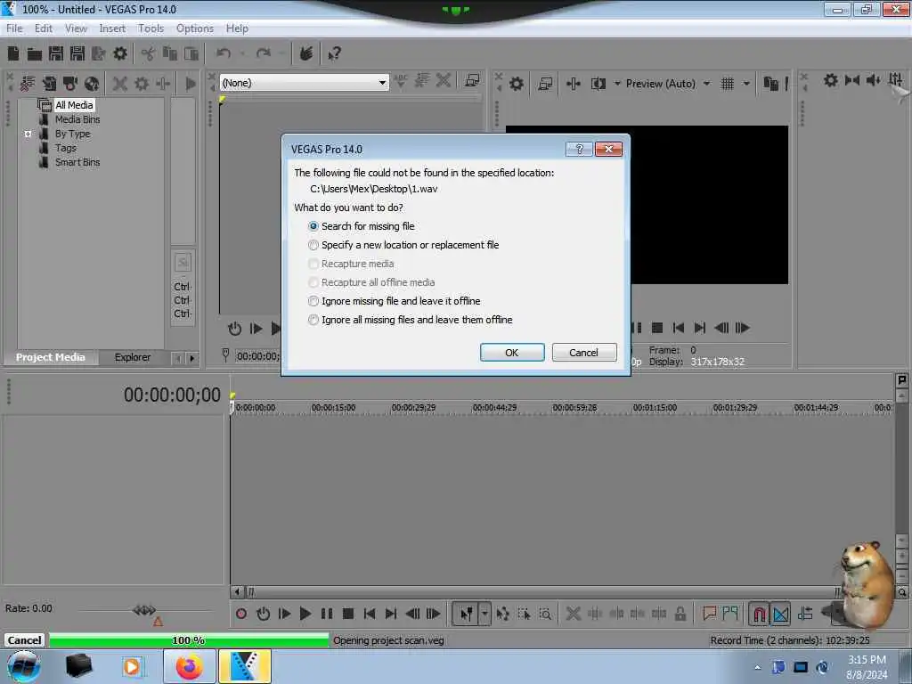The width and height of the screenshot is (912, 684).
Task: Open a project with the folder icon
Action: 35,54
